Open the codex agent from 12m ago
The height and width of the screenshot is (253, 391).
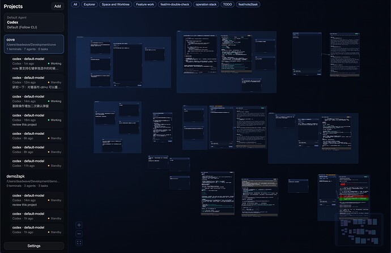click(37, 83)
